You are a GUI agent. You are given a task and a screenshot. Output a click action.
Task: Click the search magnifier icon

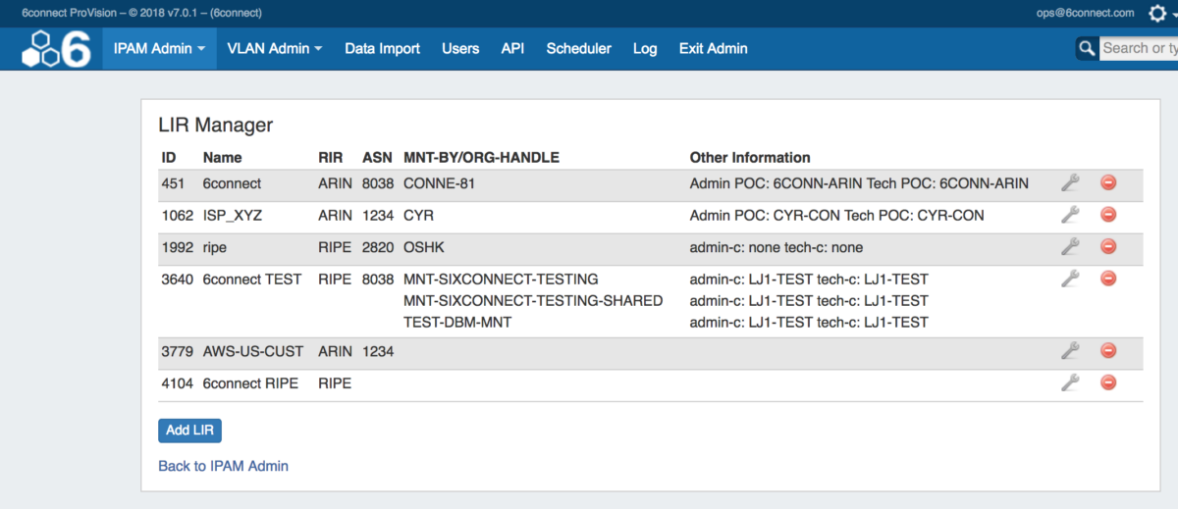click(1087, 48)
